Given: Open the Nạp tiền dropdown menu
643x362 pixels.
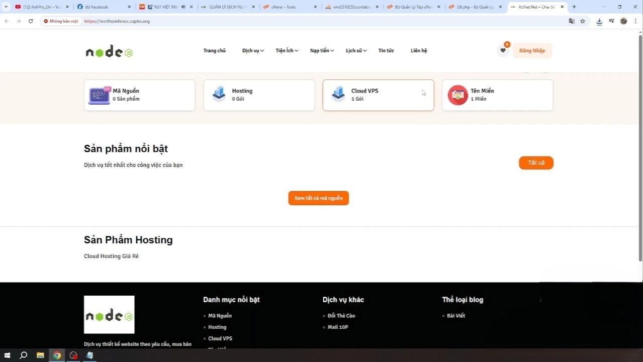Looking at the screenshot, I should point(322,51).
